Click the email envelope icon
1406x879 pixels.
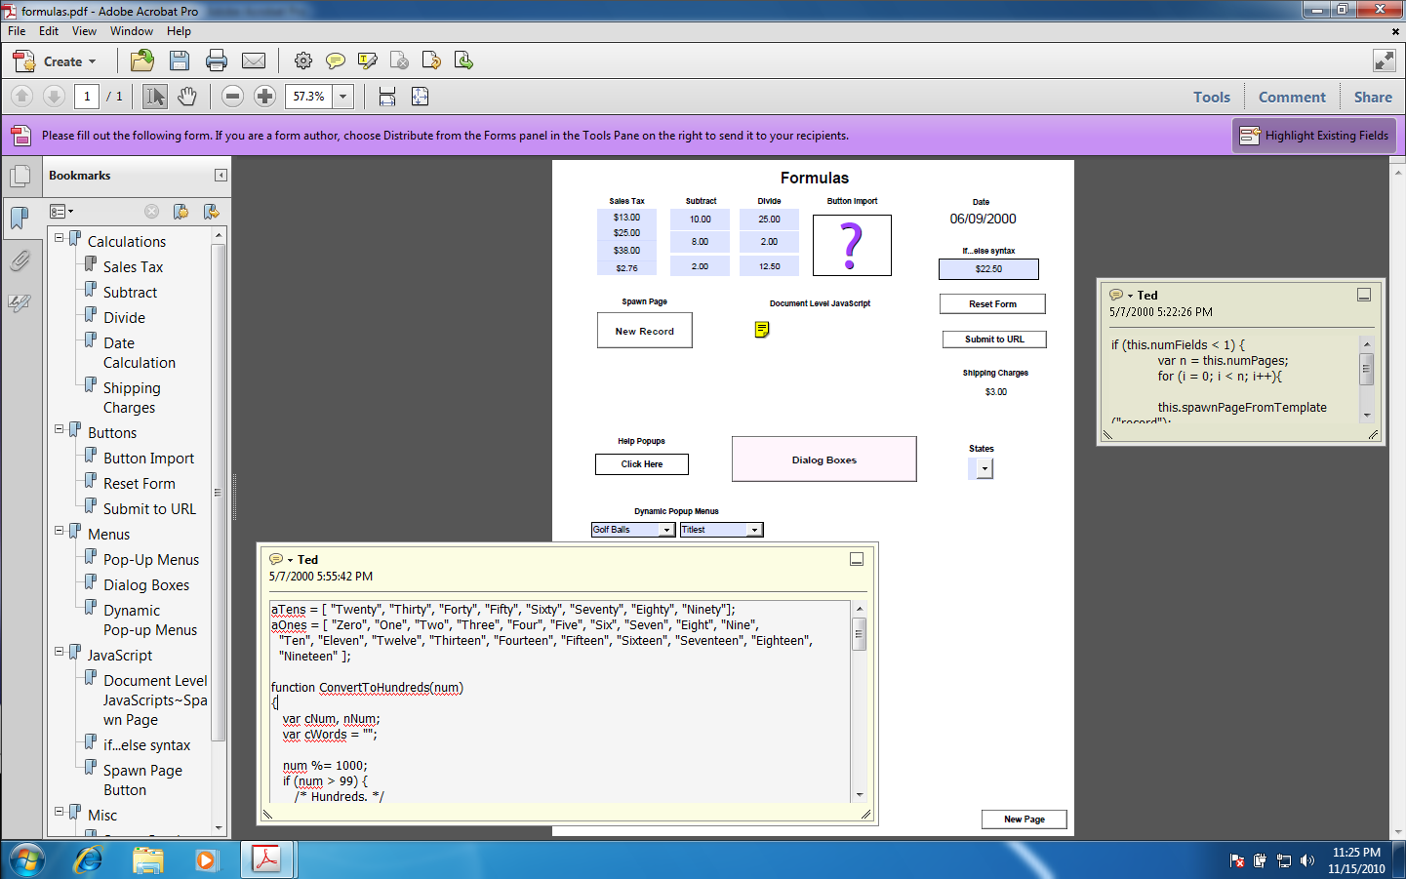tap(254, 61)
